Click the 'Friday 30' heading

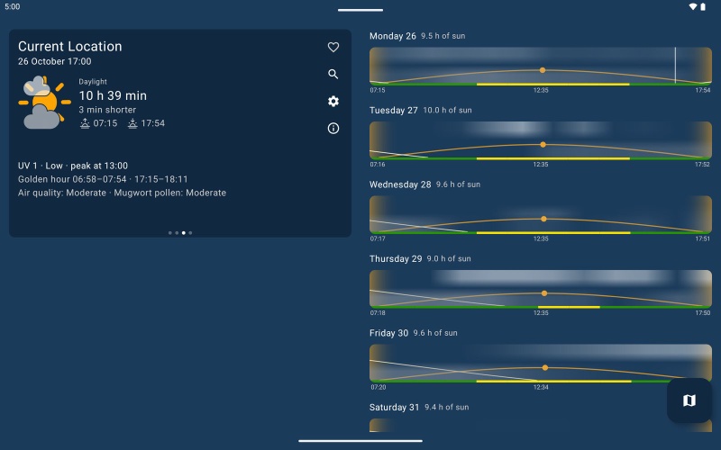[388, 333]
